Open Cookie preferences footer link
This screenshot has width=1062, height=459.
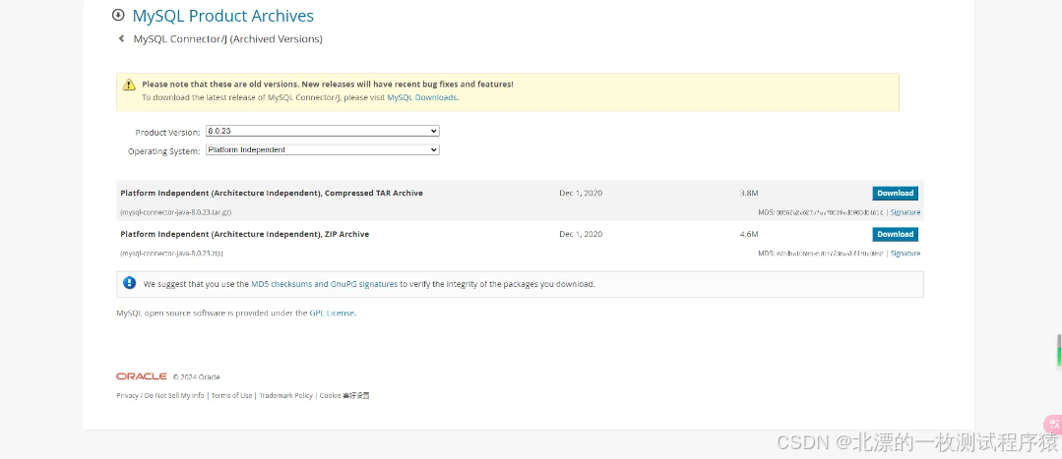point(344,395)
